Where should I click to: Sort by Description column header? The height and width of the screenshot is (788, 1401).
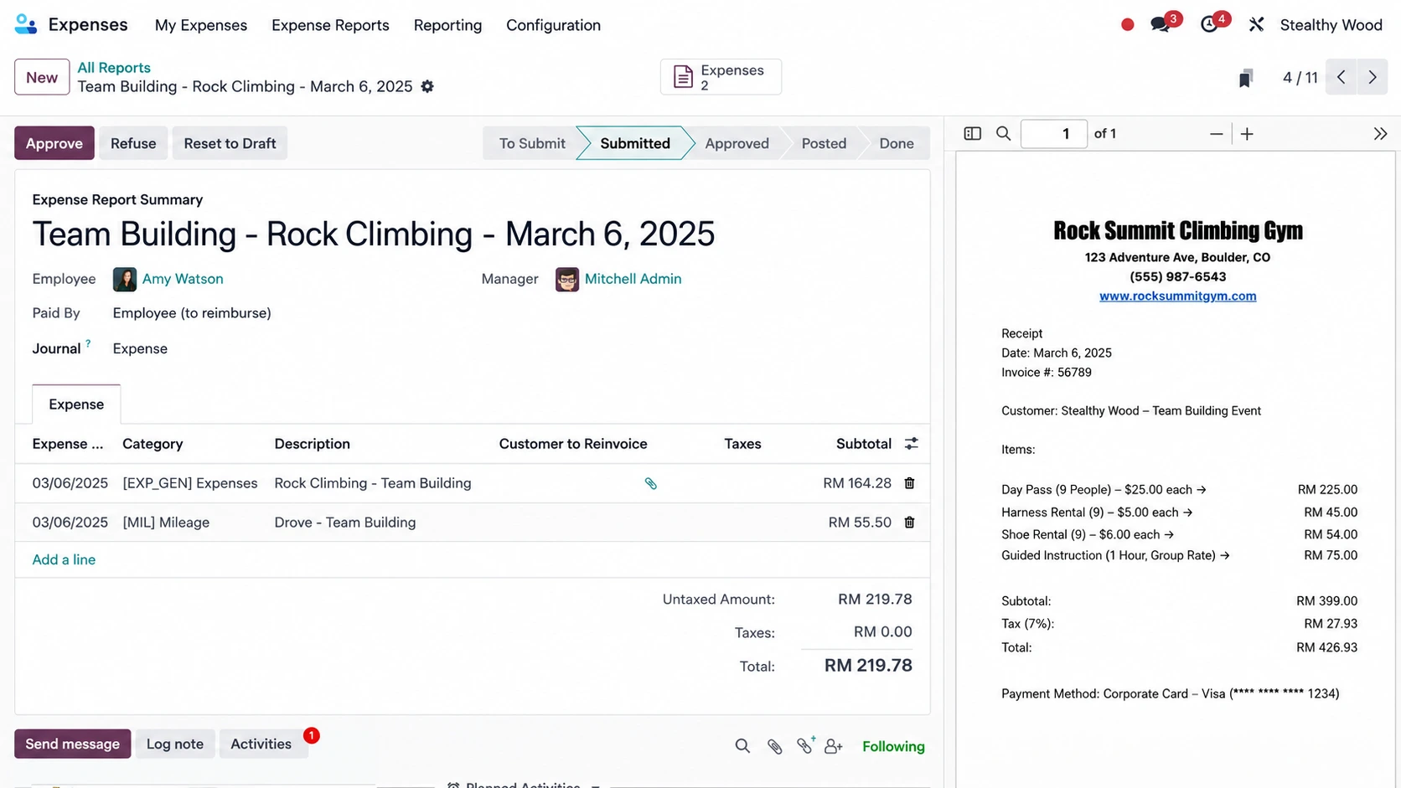[313, 444]
